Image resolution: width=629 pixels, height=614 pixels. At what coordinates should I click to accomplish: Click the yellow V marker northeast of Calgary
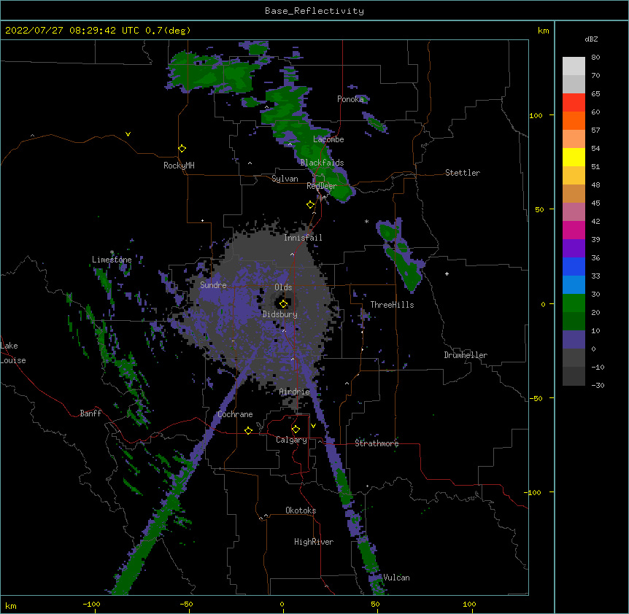(313, 426)
